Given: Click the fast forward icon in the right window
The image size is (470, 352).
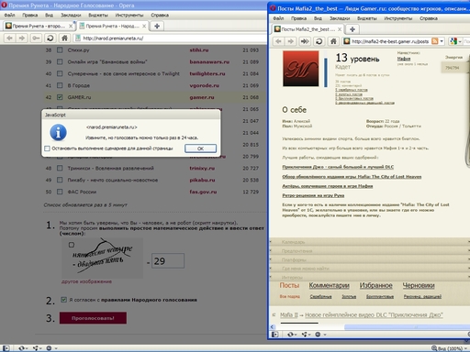Looking at the screenshot, I should coord(305,41).
